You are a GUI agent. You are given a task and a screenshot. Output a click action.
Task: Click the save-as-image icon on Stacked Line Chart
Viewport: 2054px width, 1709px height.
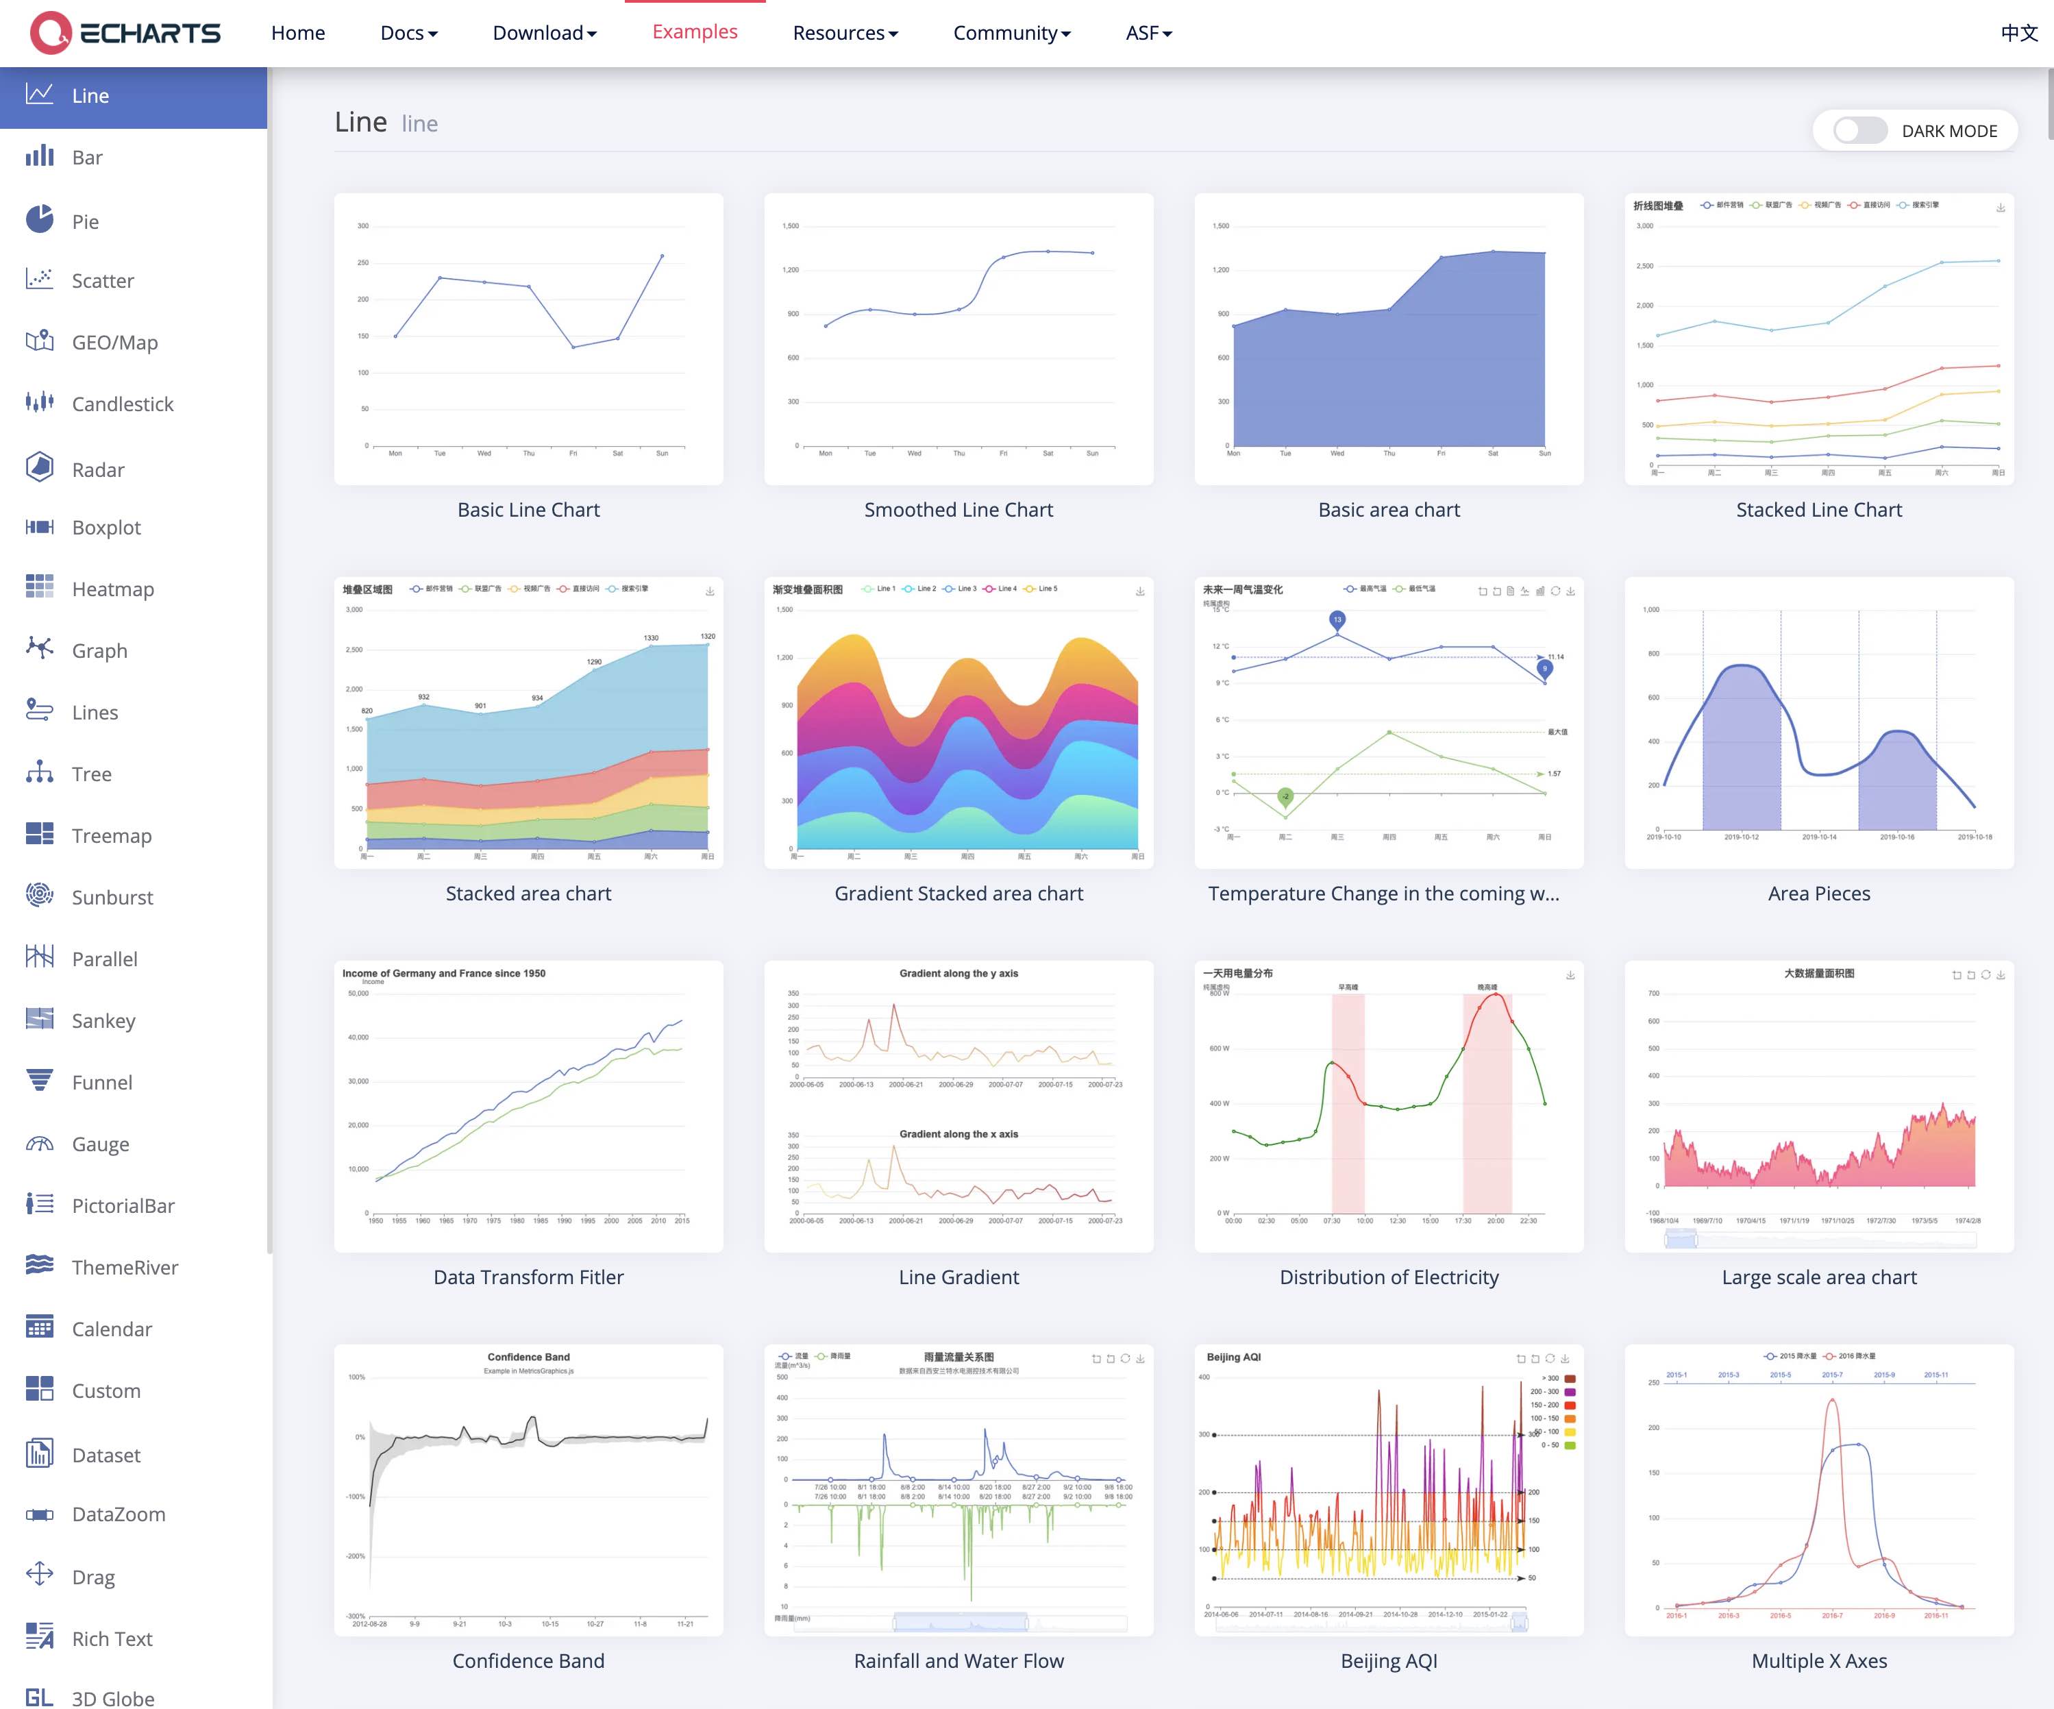pyautogui.click(x=2000, y=208)
